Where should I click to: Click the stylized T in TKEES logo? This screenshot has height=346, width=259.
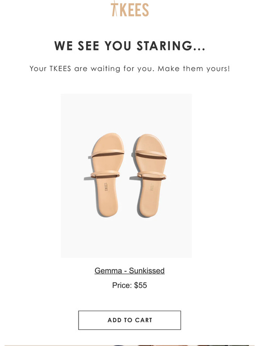tap(114, 9)
